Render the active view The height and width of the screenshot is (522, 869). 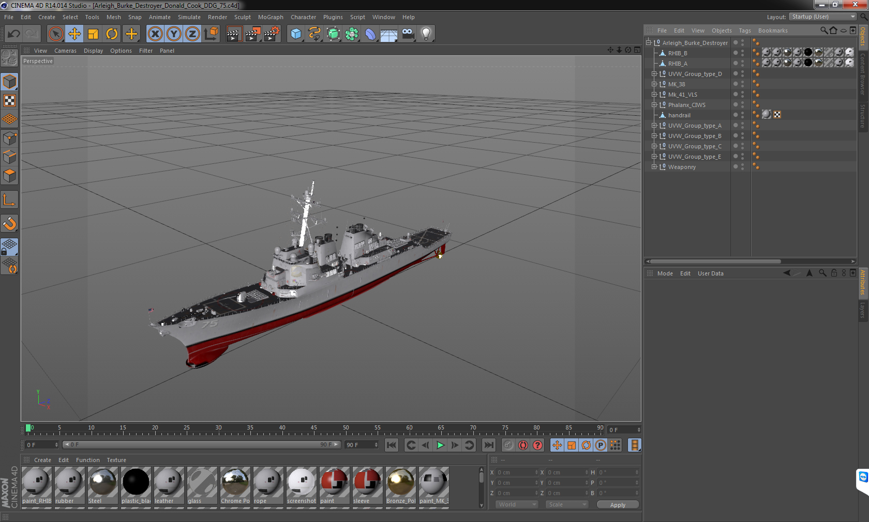pyautogui.click(x=234, y=34)
